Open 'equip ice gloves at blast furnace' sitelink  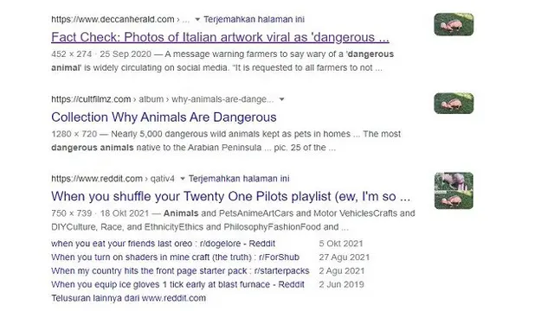[177, 284]
